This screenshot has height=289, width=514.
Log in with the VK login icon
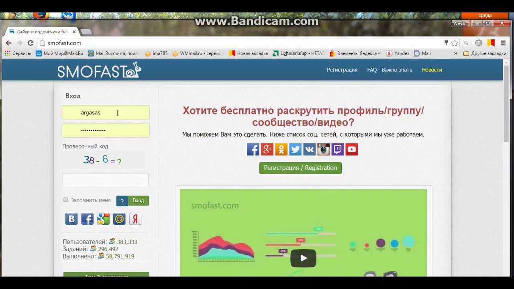pyautogui.click(x=71, y=219)
